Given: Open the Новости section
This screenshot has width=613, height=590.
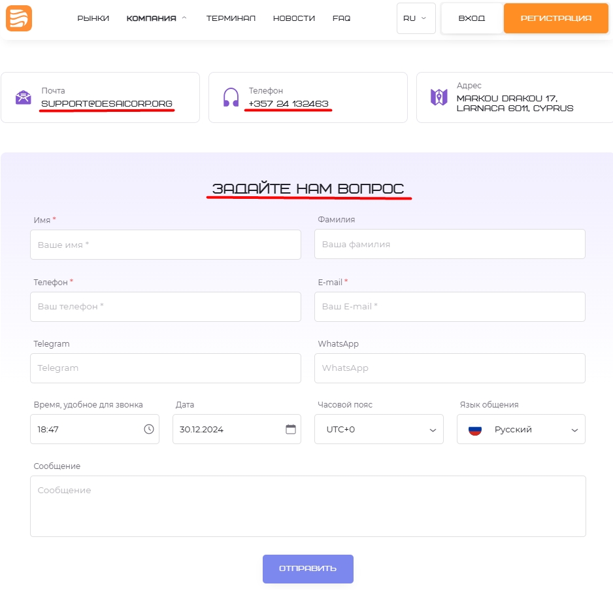Looking at the screenshot, I should pyautogui.click(x=294, y=18).
